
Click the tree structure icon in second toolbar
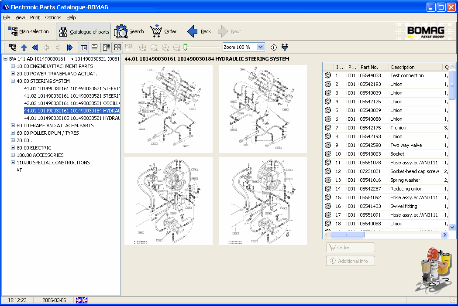[x=13, y=47]
